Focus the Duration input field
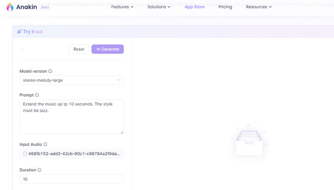The image size is (334, 190). [71, 179]
